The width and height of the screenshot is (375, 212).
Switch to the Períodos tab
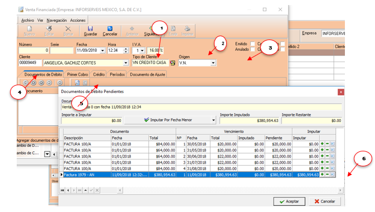117,75
